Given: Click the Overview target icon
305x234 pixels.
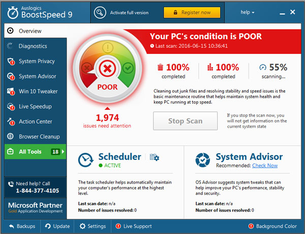Looking at the screenshot, I should [x=10, y=31].
